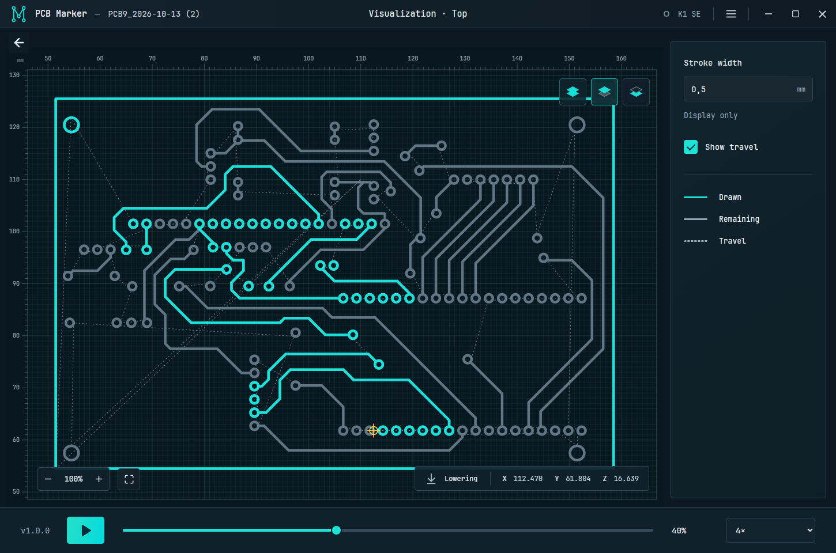Close the PCB Marker window
This screenshot has height=553, width=836.
coord(823,14)
